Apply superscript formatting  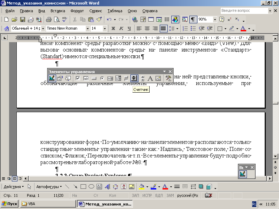[x=229, y=20]
